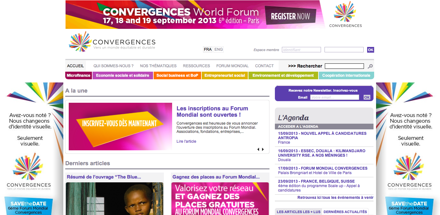Screen dimensions: 440x215
Task: Click the OK button beside member login
Action: 370,50
